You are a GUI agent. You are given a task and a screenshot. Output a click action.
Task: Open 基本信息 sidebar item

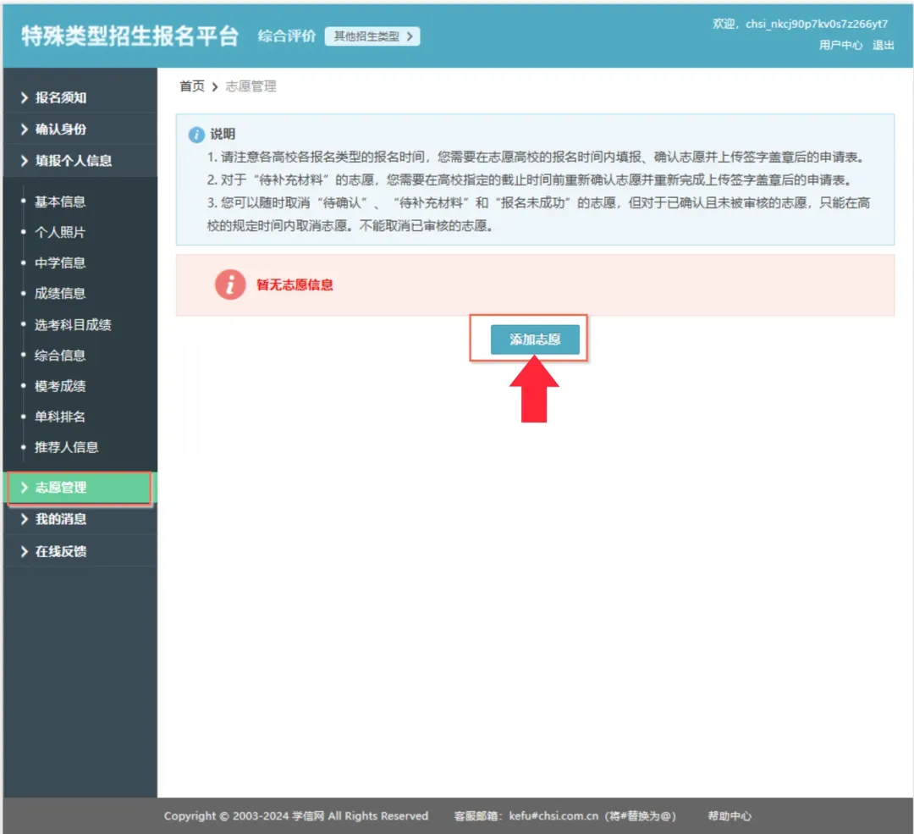click(x=60, y=202)
